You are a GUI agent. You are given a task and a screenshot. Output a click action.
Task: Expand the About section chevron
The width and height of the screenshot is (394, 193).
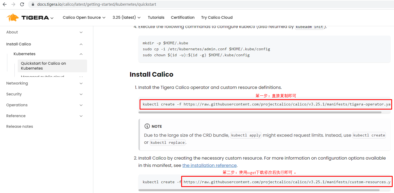[81, 32]
